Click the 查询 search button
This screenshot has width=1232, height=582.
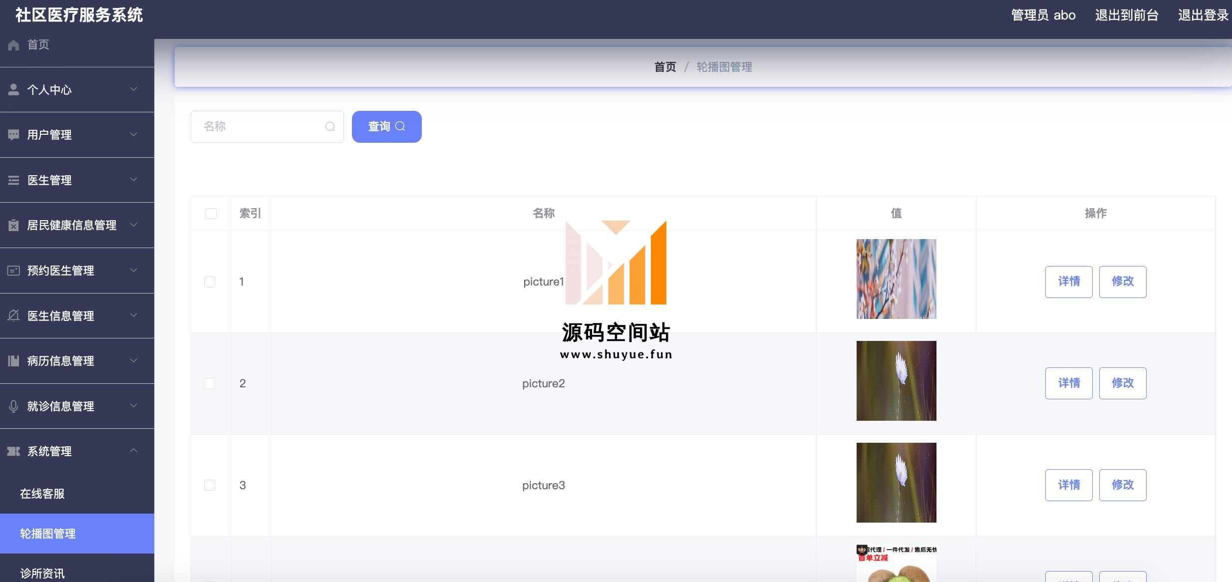[x=387, y=127]
